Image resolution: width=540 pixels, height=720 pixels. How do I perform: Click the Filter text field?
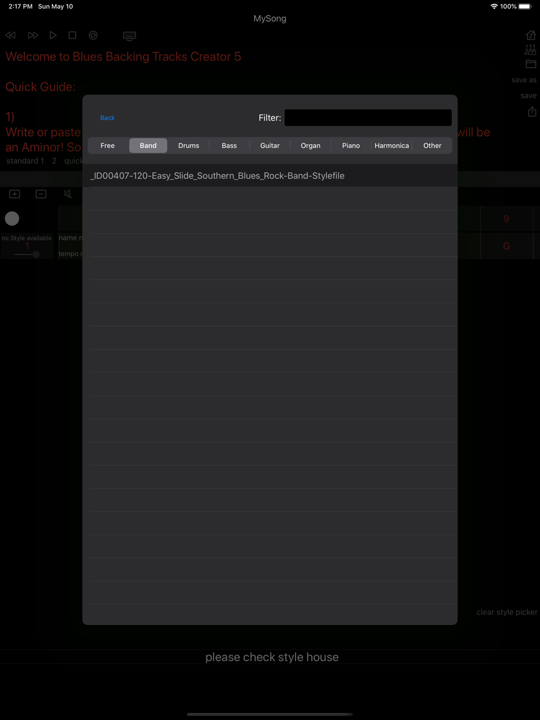[x=368, y=118]
